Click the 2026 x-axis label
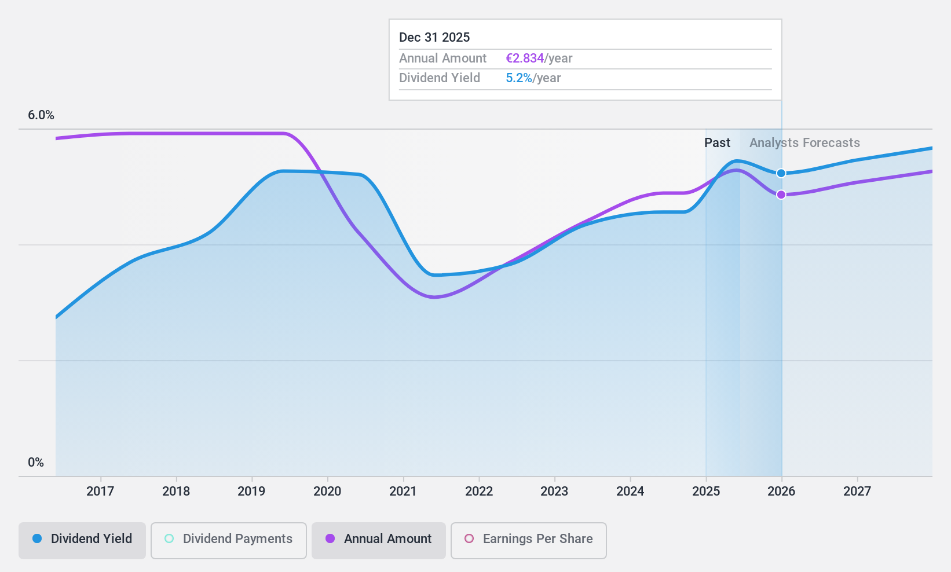This screenshot has width=951, height=572. click(x=781, y=492)
